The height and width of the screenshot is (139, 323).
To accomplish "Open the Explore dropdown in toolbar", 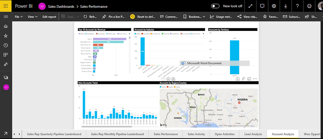I will coord(70,17).
